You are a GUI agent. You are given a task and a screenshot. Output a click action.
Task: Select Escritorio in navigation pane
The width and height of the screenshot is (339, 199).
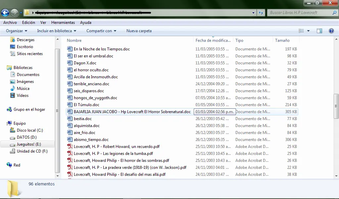click(x=25, y=47)
